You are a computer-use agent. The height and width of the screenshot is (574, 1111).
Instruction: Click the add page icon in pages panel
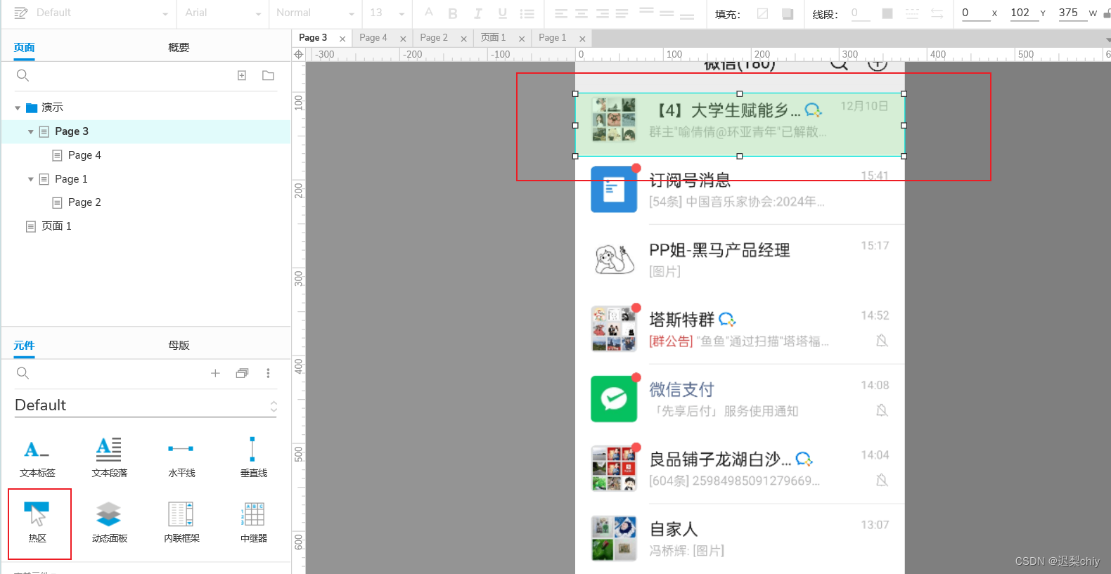[x=242, y=75]
